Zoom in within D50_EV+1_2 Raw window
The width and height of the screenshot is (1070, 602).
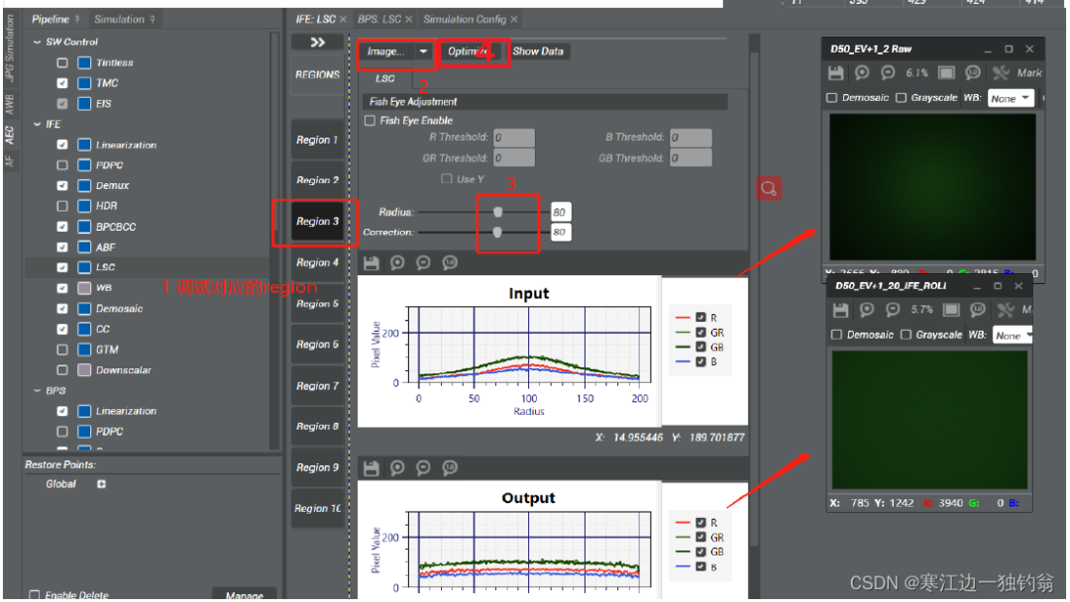863,73
